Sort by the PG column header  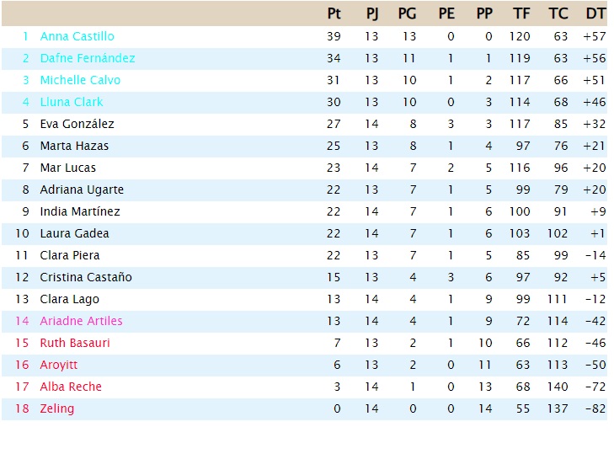pos(408,13)
